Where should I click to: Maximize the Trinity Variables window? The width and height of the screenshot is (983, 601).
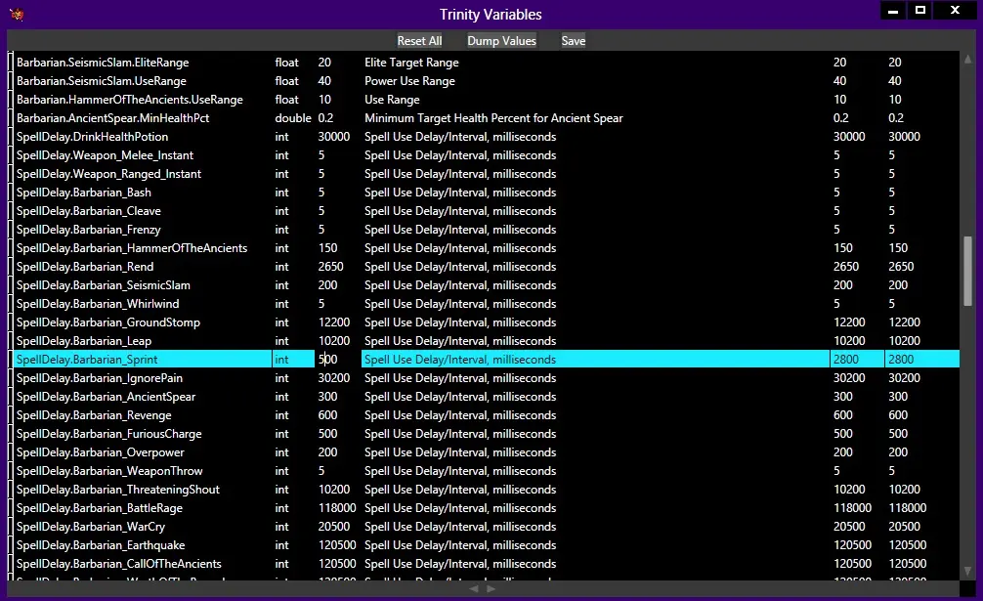[x=919, y=11]
